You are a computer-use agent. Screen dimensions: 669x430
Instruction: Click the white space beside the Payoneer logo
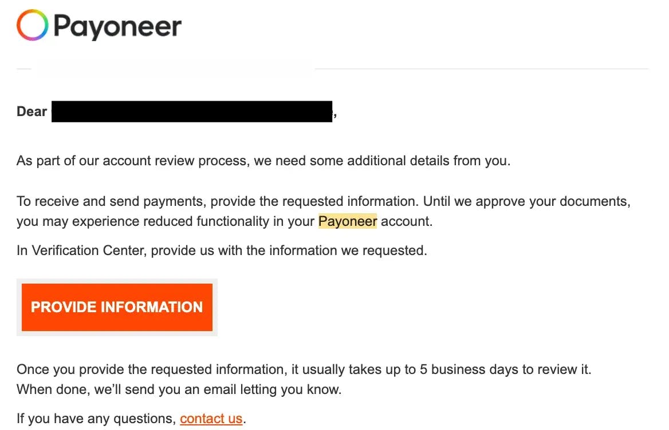401,26
